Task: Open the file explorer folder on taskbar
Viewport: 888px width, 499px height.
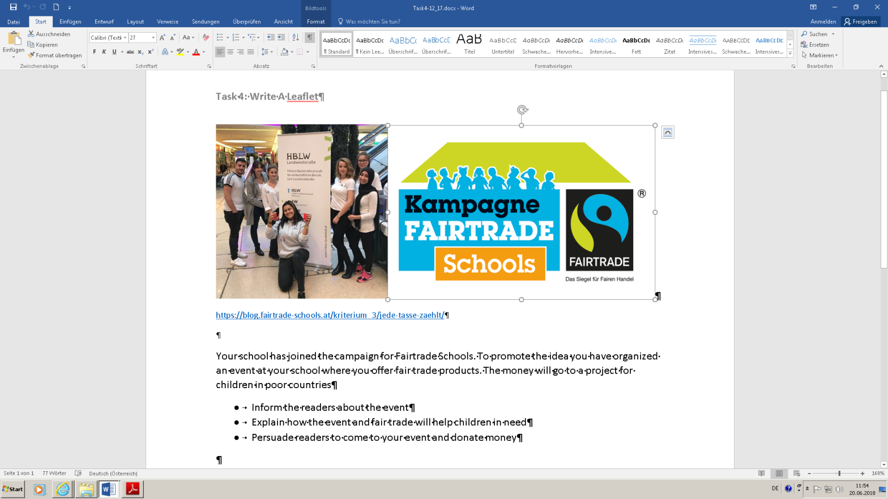Action: [86, 489]
